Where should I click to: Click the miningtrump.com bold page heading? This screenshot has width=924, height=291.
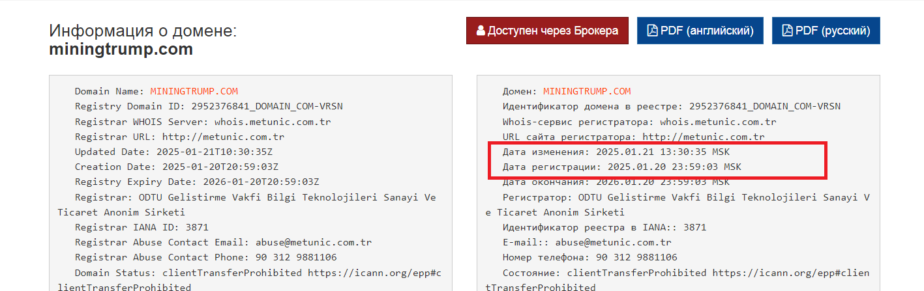(121, 49)
